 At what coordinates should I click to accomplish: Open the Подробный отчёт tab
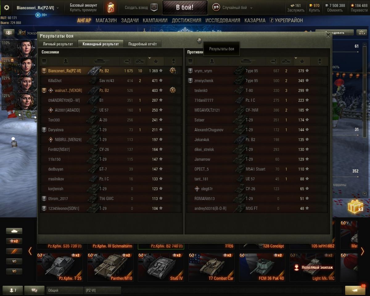[x=142, y=44]
